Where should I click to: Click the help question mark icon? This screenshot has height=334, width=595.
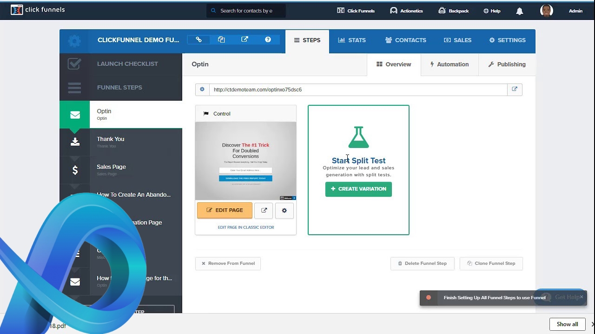coord(268,40)
